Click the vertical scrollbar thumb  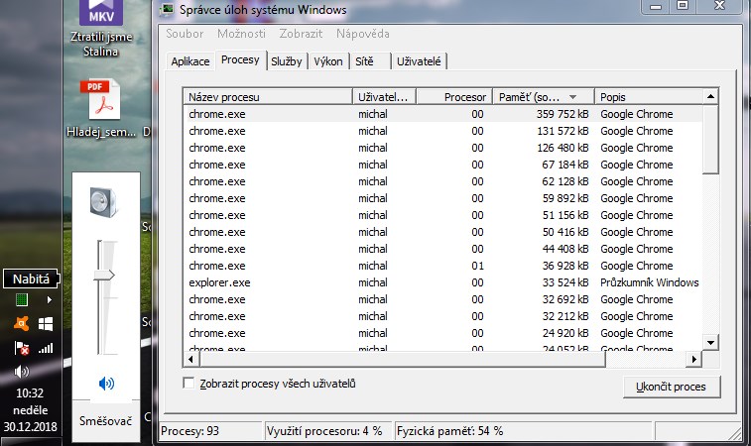pos(710,140)
